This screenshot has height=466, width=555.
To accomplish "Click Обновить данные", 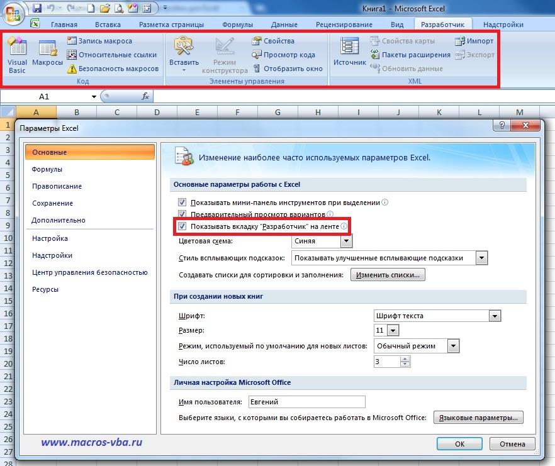I will coord(406,69).
